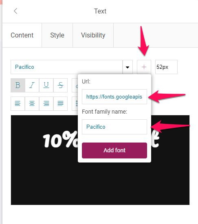Switch to the Style tab
Image resolution: width=198 pixels, height=224 pixels.
coord(57,35)
